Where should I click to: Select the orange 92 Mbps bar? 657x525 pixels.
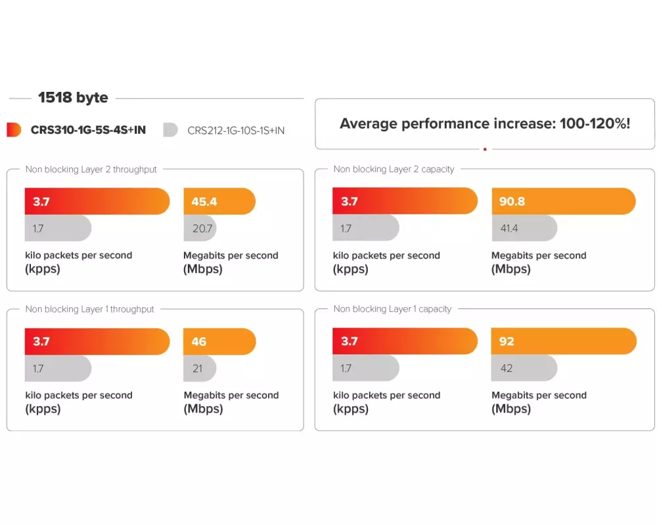click(x=563, y=341)
